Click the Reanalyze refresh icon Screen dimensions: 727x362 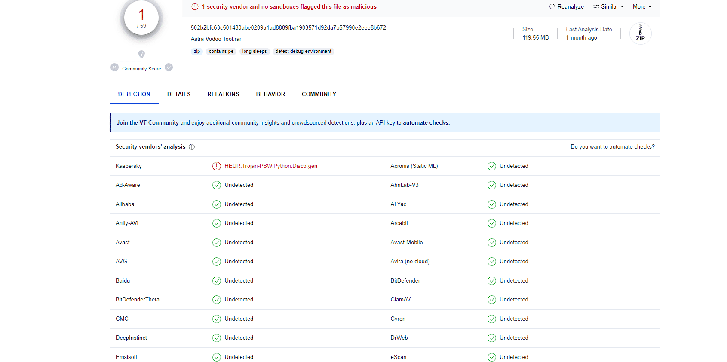tap(552, 6)
